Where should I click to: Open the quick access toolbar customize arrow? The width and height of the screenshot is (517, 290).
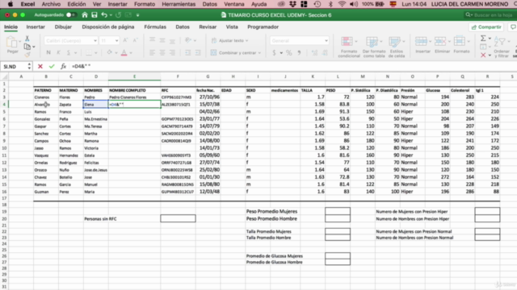pyautogui.click(x=137, y=15)
